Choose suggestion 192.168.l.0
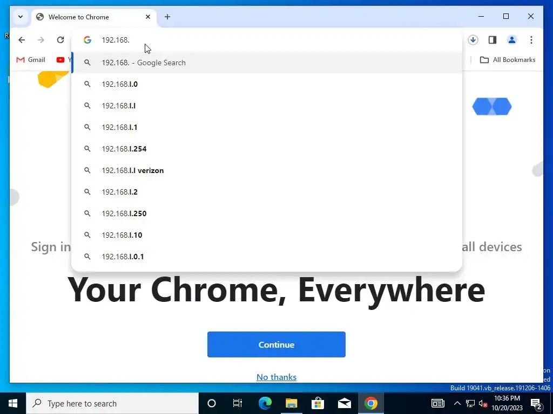This screenshot has width=553, height=414. click(266, 84)
